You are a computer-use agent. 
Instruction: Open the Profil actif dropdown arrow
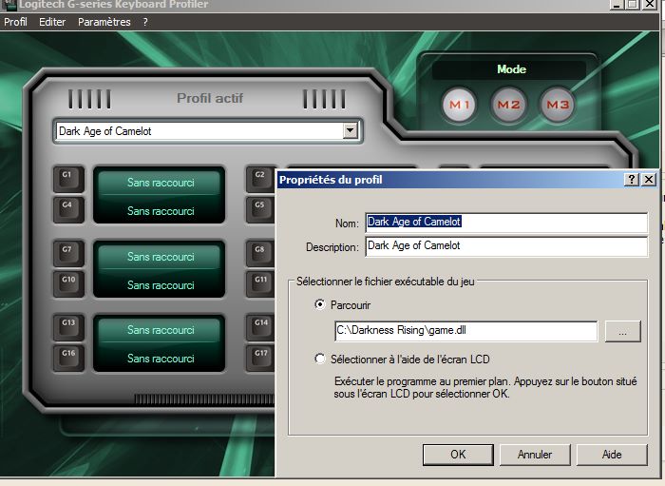(350, 130)
